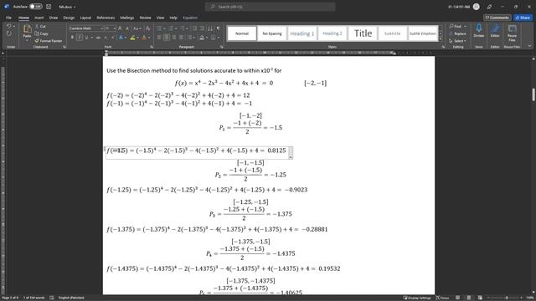Open the Reuse Files pane
The height and width of the screenshot is (301, 536).
(x=512, y=32)
